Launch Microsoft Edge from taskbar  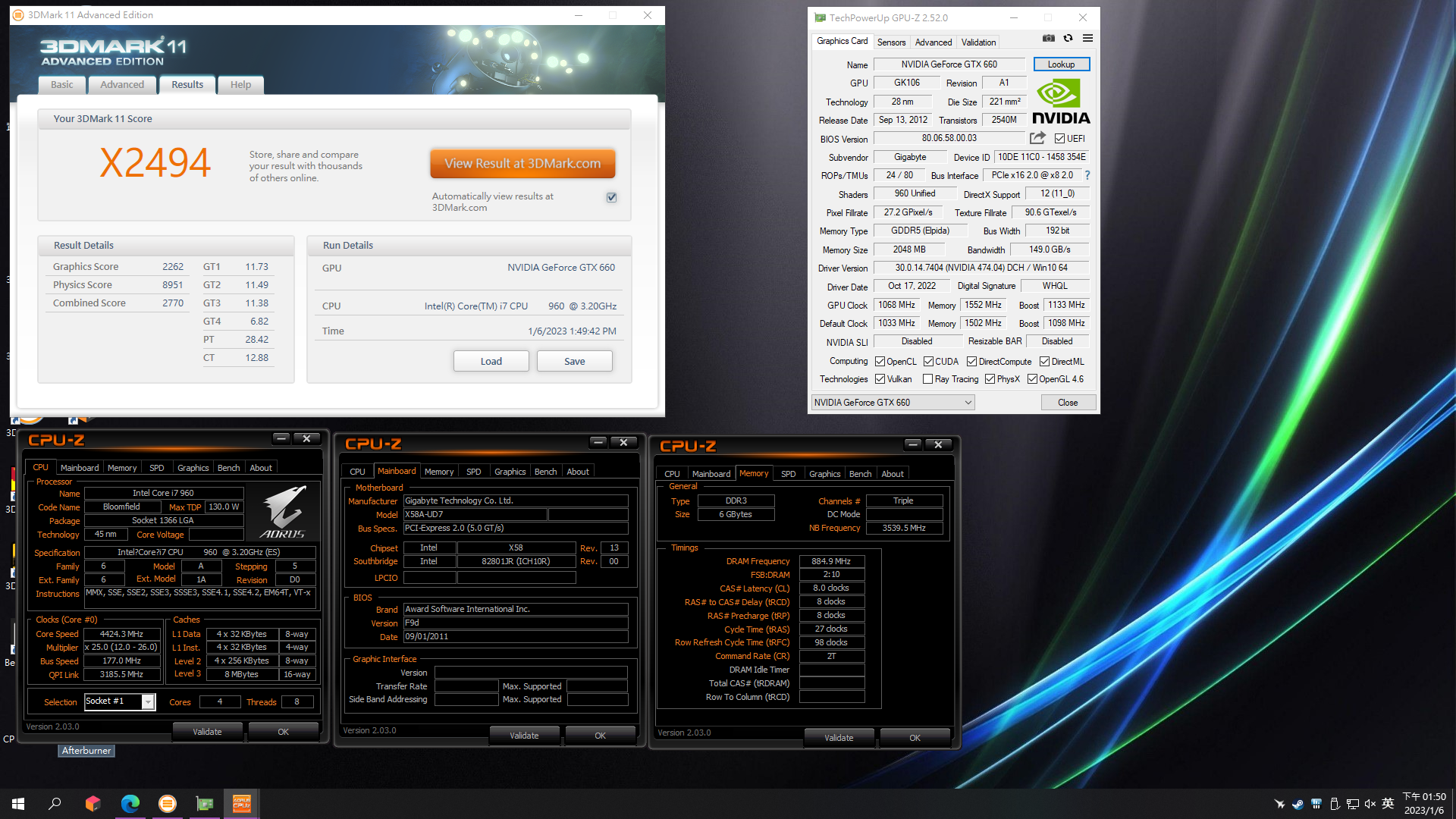click(130, 804)
